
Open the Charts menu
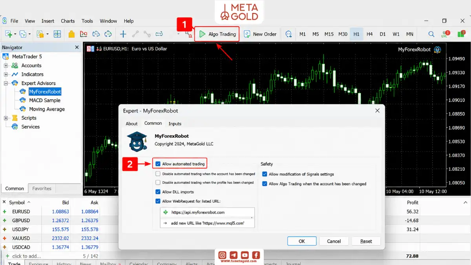point(68,21)
